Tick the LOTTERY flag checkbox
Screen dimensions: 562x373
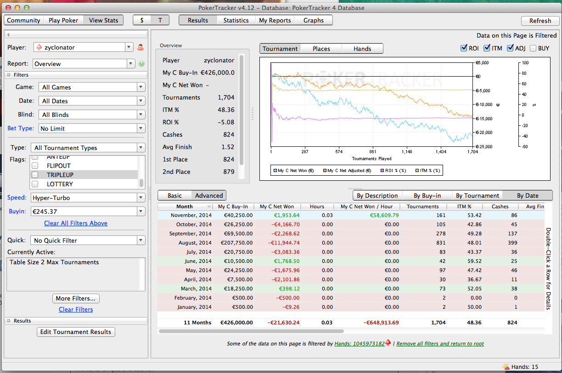click(x=34, y=184)
